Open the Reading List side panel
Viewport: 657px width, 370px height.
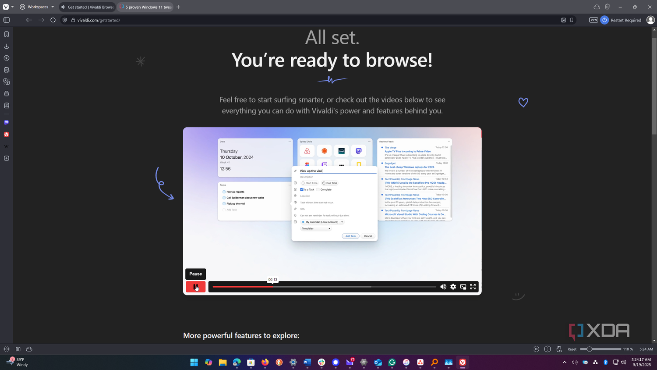pos(7,106)
